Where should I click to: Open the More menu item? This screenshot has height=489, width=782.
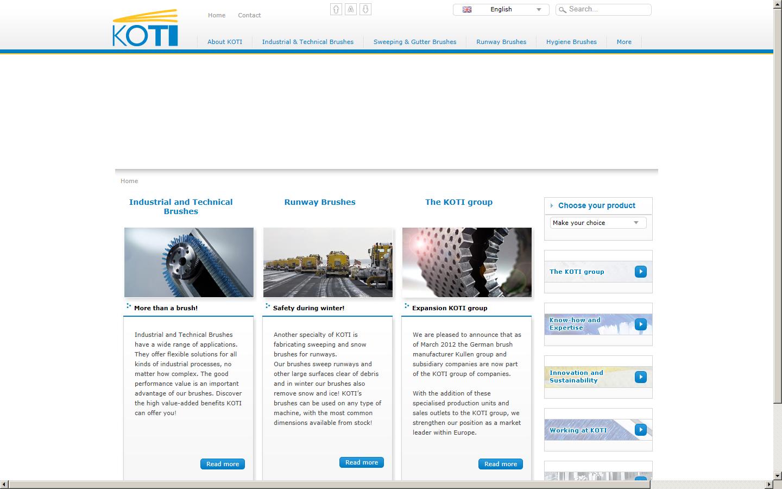[x=624, y=42]
